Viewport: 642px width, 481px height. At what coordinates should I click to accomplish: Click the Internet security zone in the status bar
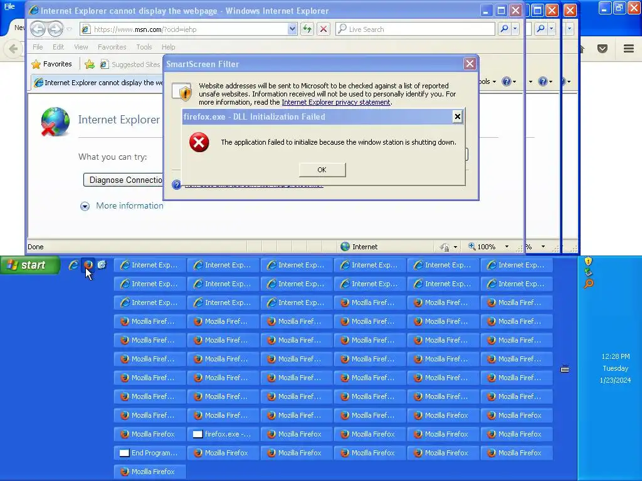click(x=359, y=247)
